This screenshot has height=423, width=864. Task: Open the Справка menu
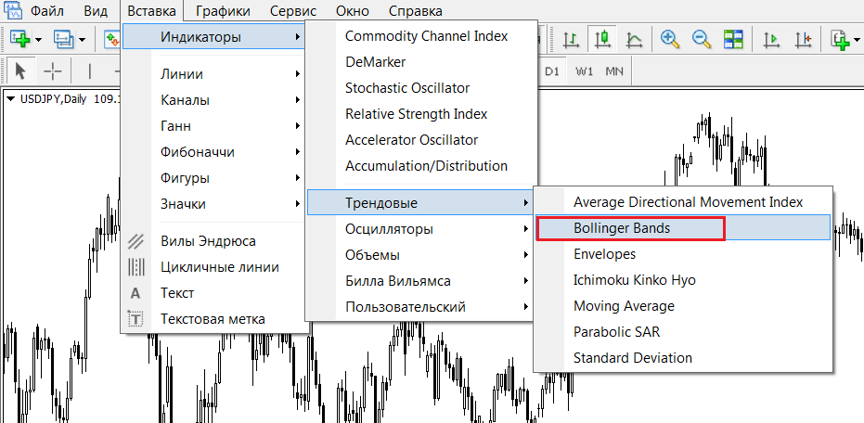(415, 11)
